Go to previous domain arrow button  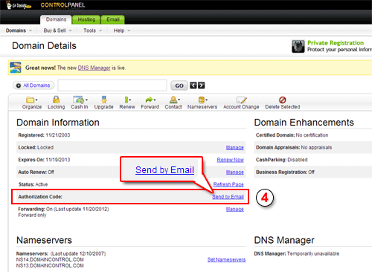tap(193, 85)
